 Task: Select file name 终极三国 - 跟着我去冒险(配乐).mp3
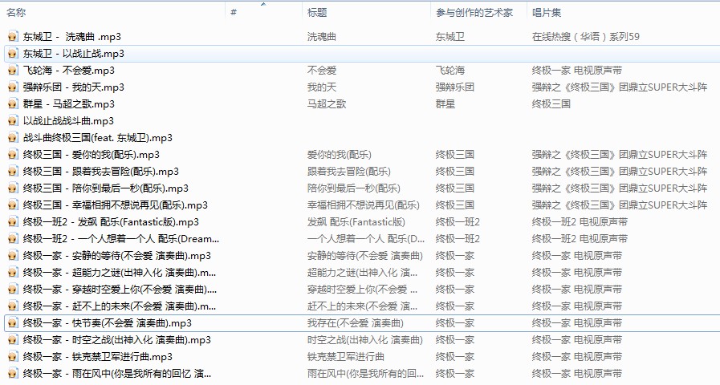pyautogui.click(x=101, y=172)
